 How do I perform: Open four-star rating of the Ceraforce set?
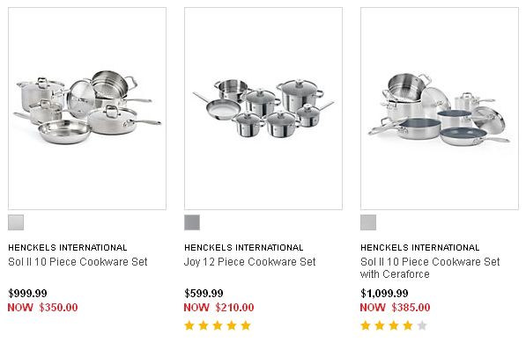pyautogui.click(x=394, y=325)
